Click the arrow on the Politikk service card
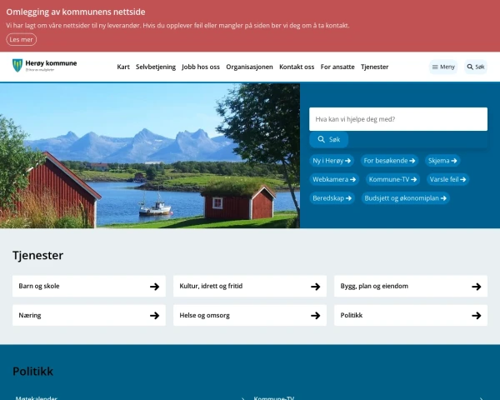The width and height of the screenshot is (500, 400). tap(477, 316)
